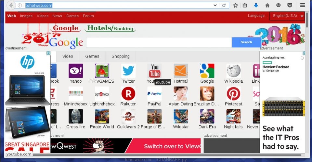Select the Forum menu item
This screenshot has width=312, height=162.
pos(88,16)
